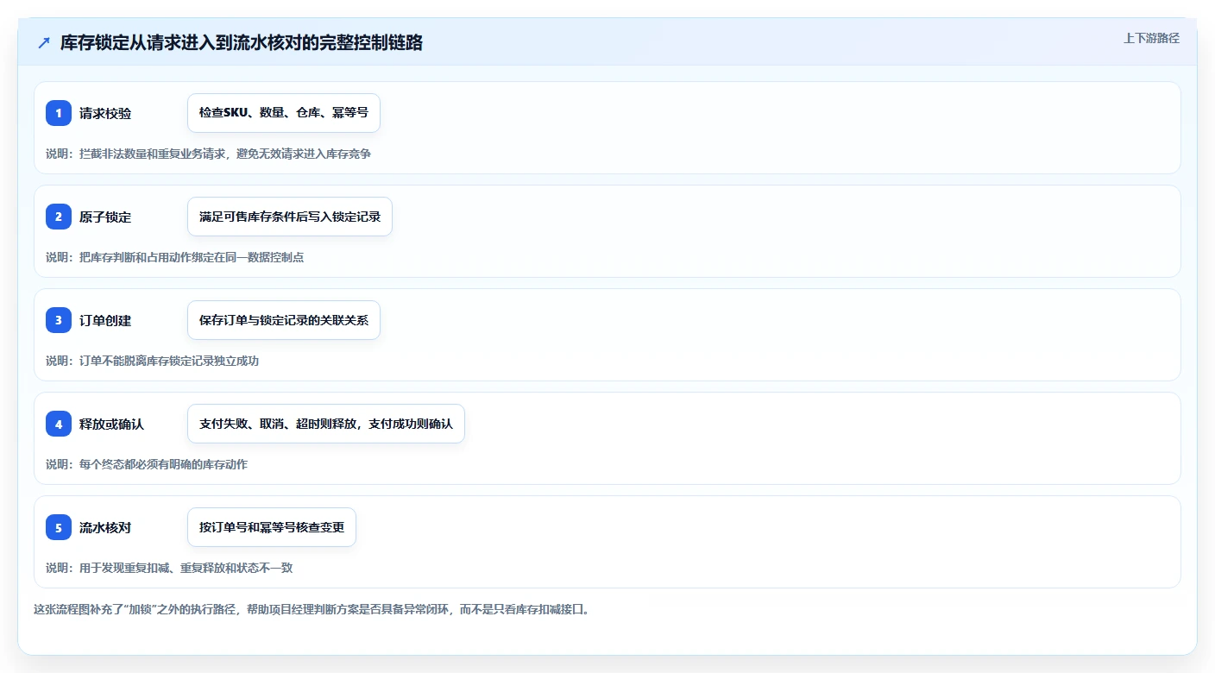This screenshot has width=1215, height=673.
Task: Click the step 3 number badge
Action: [59, 320]
